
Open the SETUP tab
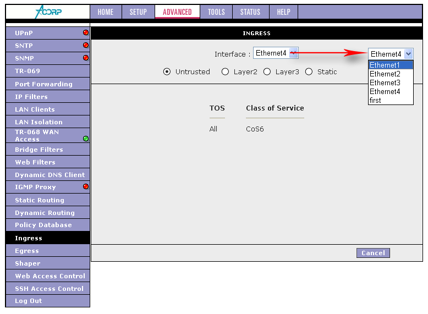138,12
